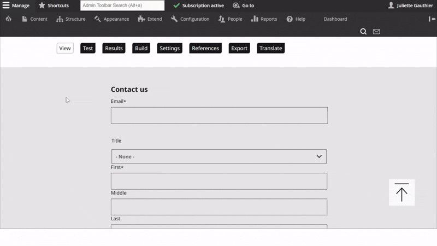Click the First name input field
The height and width of the screenshot is (246, 437).
pyautogui.click(x=219, y=181)
